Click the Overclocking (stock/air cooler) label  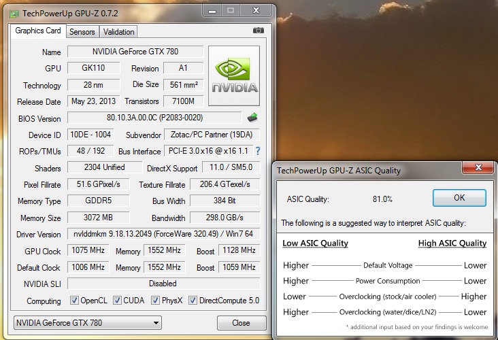(x=388, y=296)
